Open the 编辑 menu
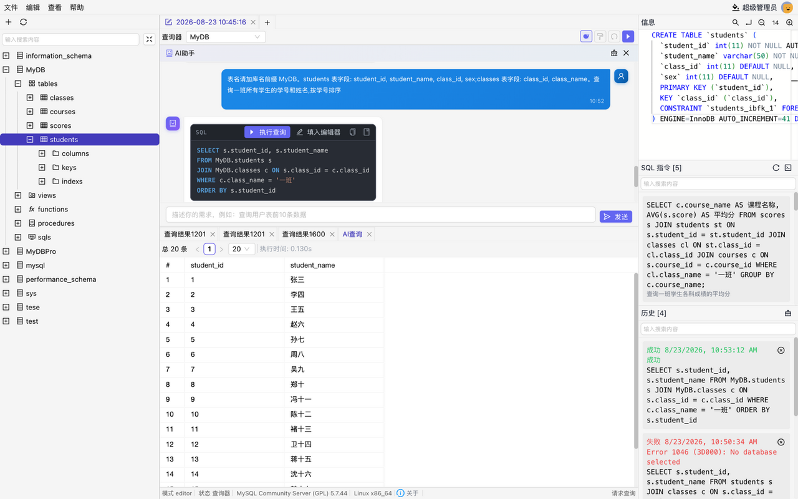 [33, 7]
